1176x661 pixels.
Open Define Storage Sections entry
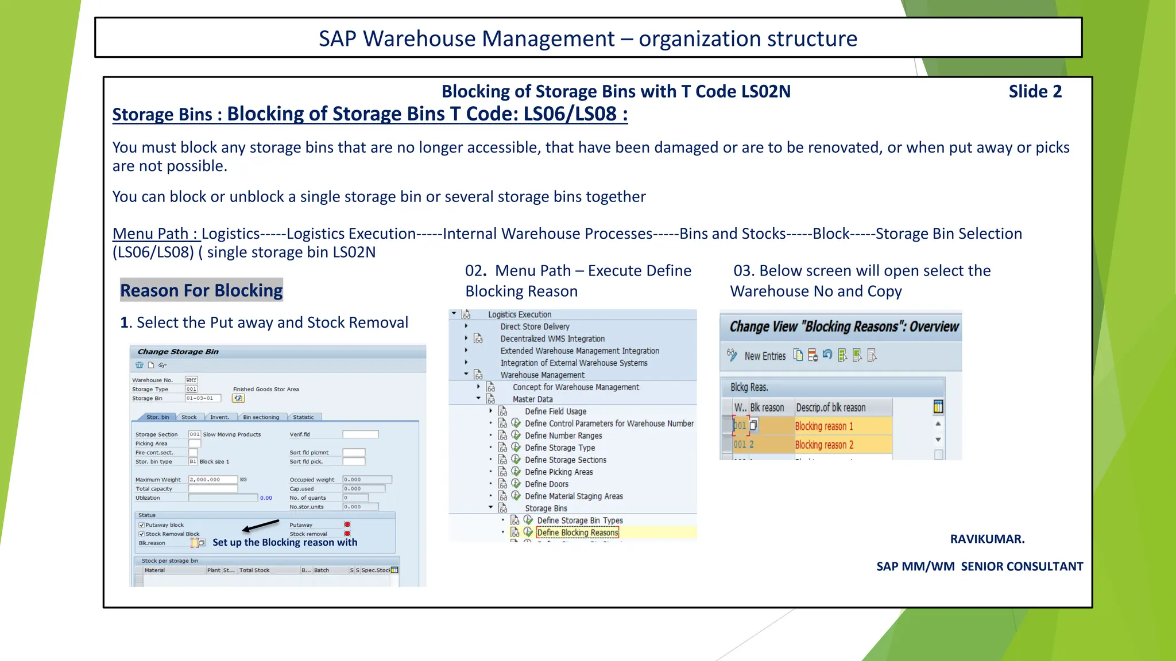click(x=566, y=460)
